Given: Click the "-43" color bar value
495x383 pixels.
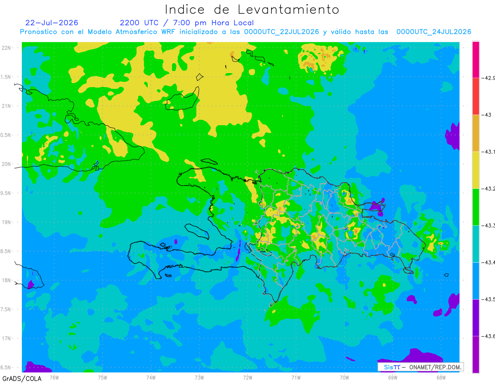Looking at the screenshot, I should (486, 115).
